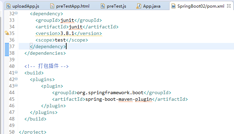Click the closing dependencies tag

[x=45, y=53]
